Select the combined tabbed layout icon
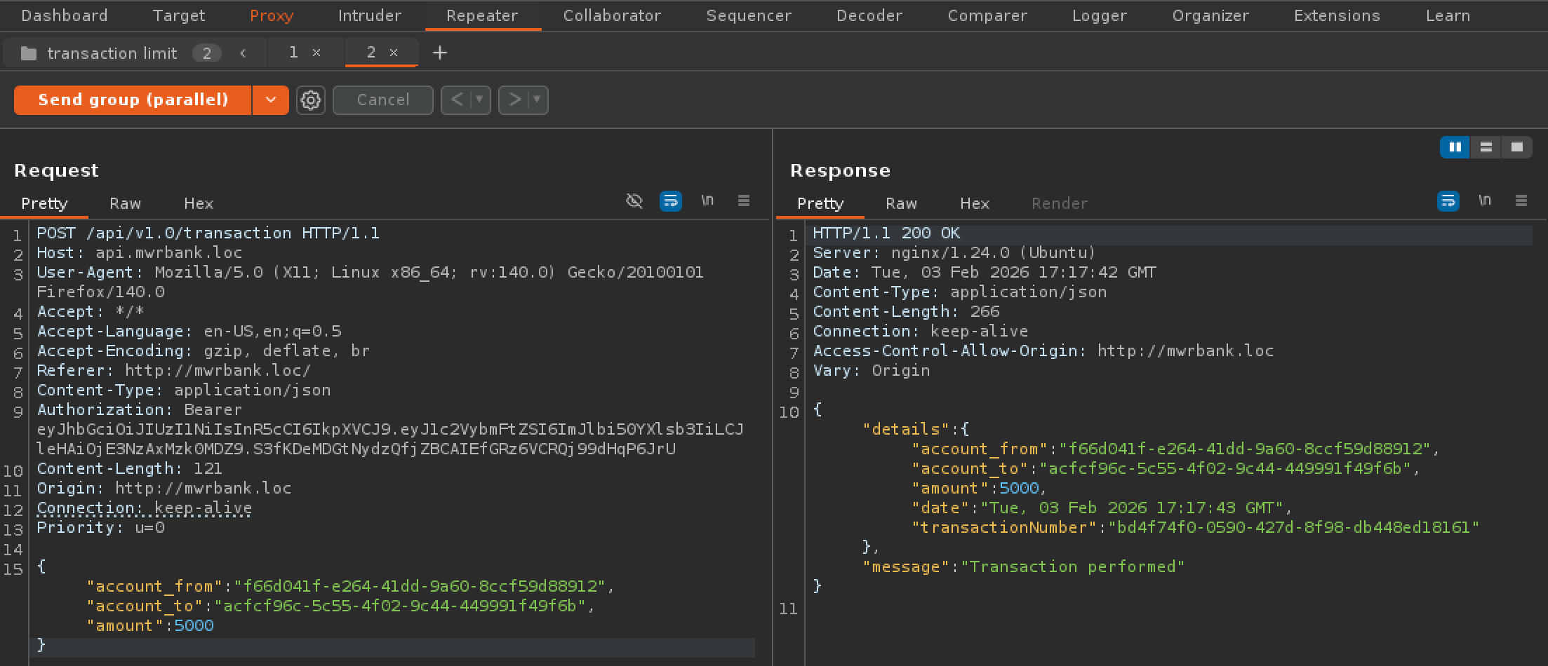Viewport: 1548px width, 666px height. click(x=1516, y=147)
